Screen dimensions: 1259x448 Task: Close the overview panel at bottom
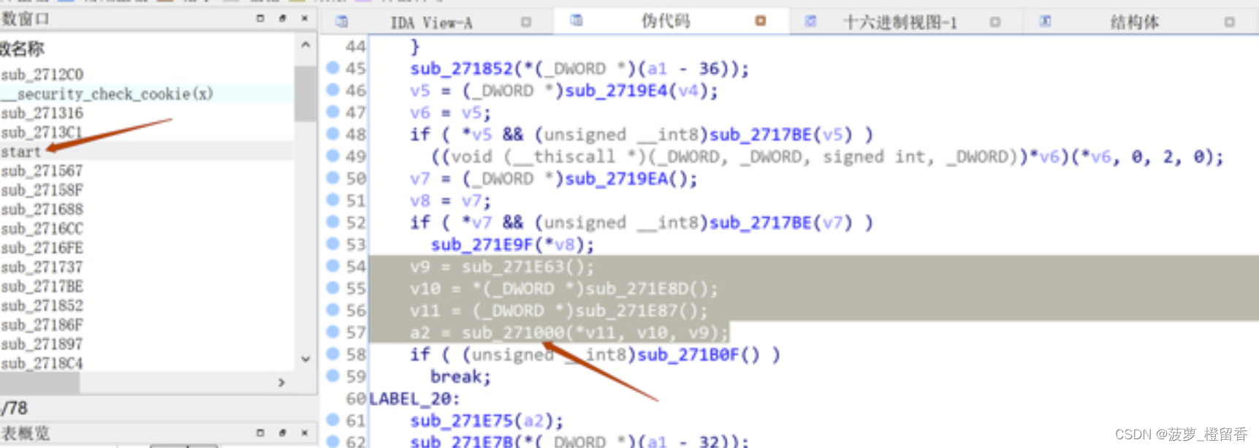(x=305, y=433)
